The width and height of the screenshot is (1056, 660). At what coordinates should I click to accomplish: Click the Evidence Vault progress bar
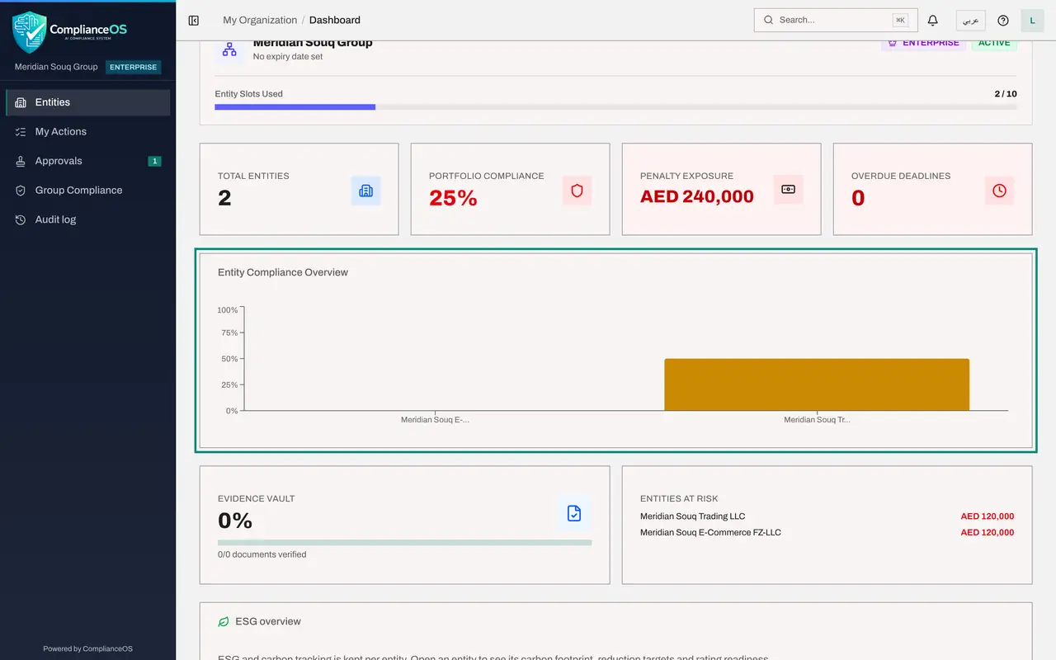coord(404,543)
